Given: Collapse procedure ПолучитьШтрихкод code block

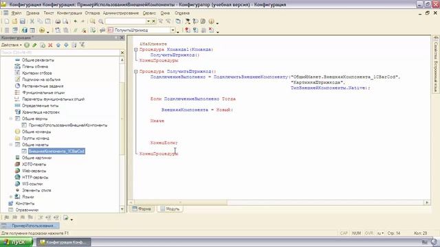Looking at the screenshot, I should (x=136, y=71).
